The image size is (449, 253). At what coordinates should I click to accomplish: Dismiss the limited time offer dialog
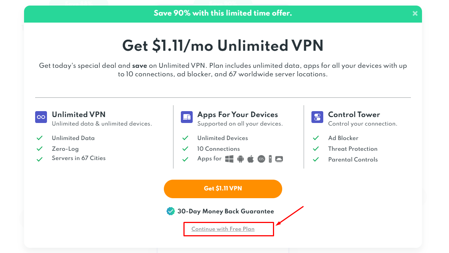415,13
